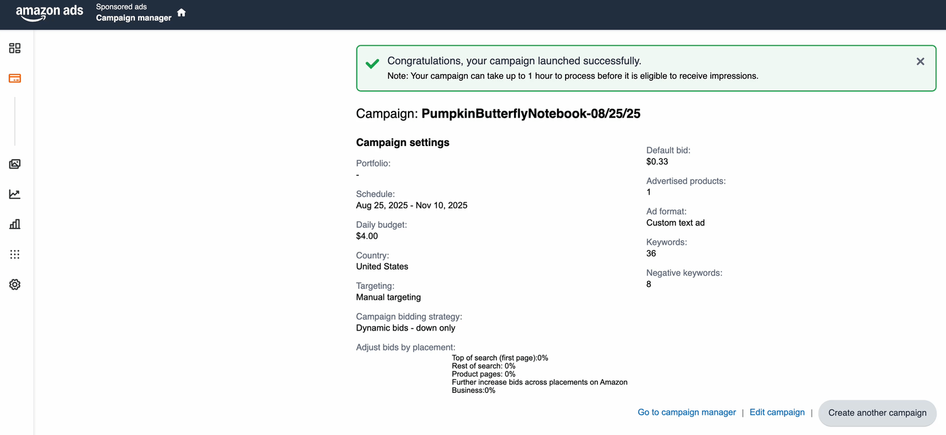Click the green success checkmark icon
Image resolution: width=946 pixels, height=435 pixels.
[x=372, y=64]
